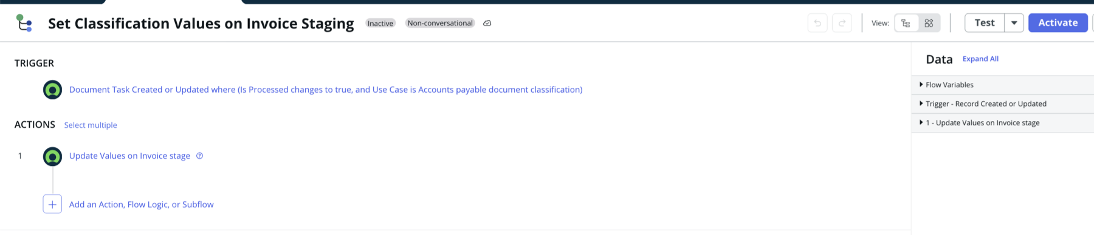Screen dimensions: 1094x235
Task: Redo the last flow change
Action: [x=842, y=23]
